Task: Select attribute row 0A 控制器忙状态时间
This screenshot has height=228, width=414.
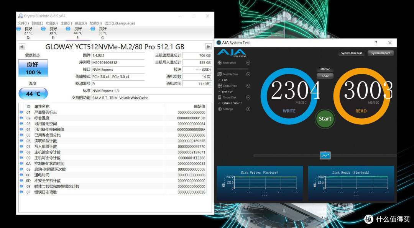Action: pyautogui.click(x=113, y=163)
